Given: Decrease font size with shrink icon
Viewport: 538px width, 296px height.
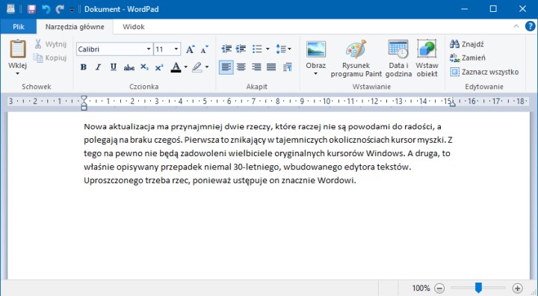Looking at the screenshot, I should 205,49.
